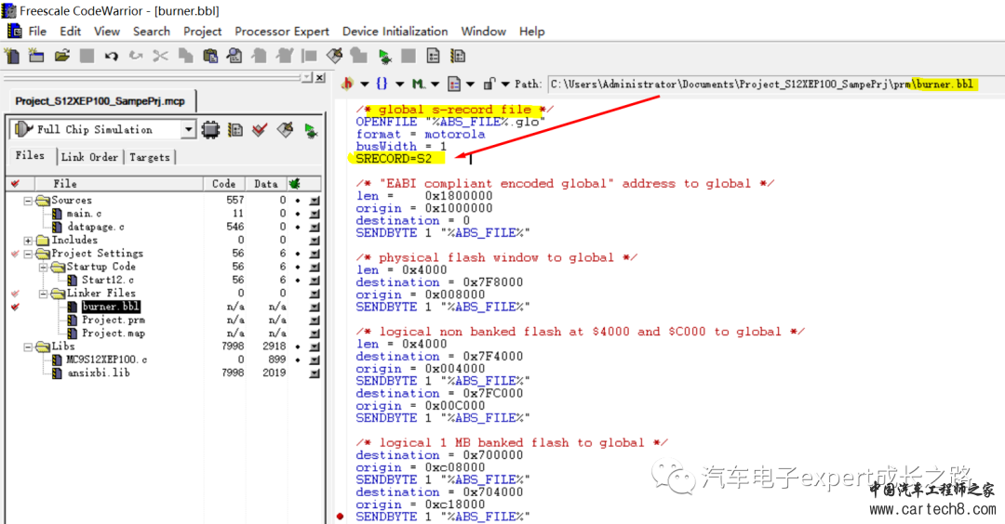The height and width of the screenshot is (524, 1005).
Task: Open the popup button for the burner.bbl row
Action: (315, 308)
